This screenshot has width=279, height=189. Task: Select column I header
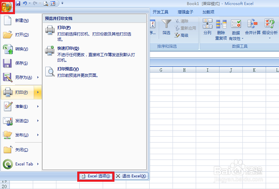pos(208,70)
